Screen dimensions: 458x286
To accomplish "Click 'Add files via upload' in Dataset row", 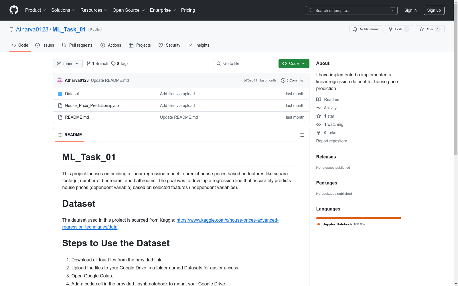I will [x=177, y=94].
